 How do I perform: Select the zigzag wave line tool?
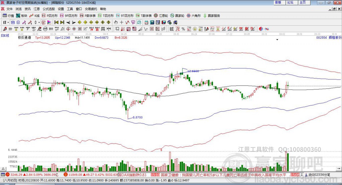tap(146, 29)
